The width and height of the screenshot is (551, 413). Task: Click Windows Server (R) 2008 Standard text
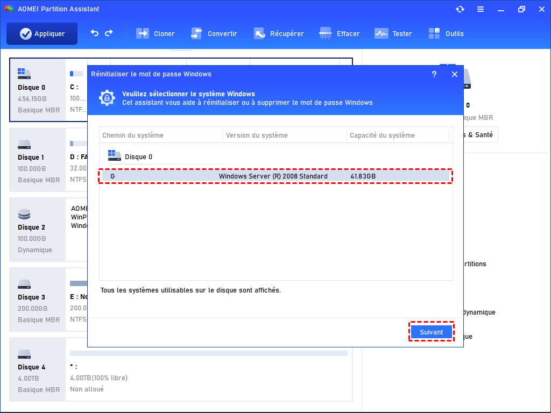coord(273,176)
